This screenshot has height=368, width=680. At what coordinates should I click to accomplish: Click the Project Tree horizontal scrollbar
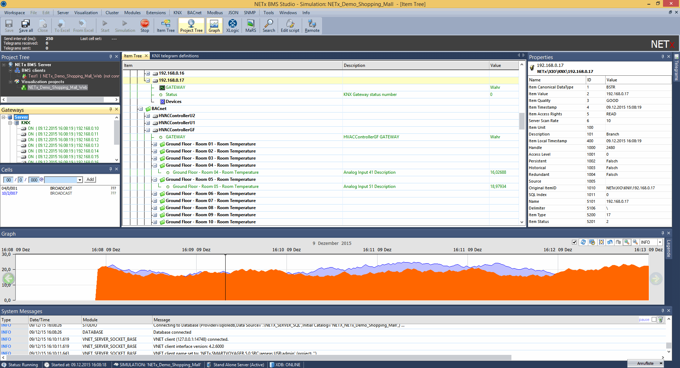[56, 99]
